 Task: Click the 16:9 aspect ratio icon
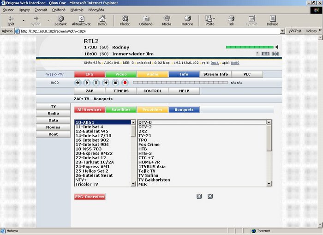coord(265,54)
